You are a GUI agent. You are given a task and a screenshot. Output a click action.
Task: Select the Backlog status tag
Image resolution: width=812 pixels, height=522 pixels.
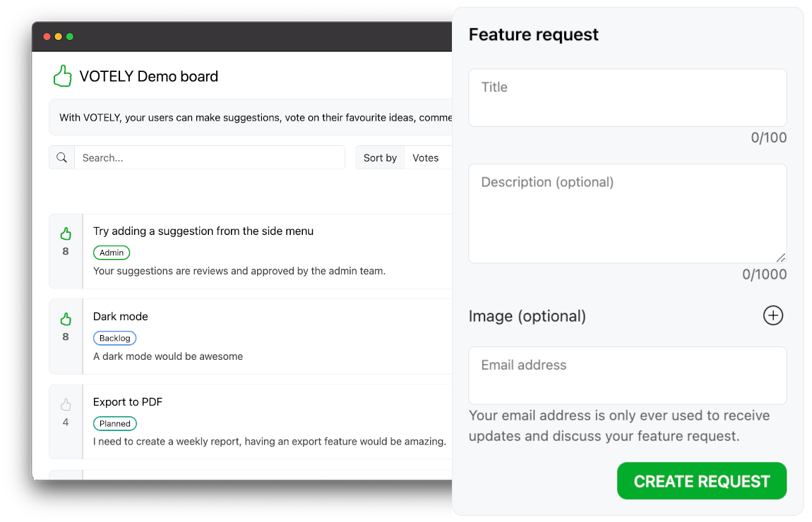coord(114,338)
